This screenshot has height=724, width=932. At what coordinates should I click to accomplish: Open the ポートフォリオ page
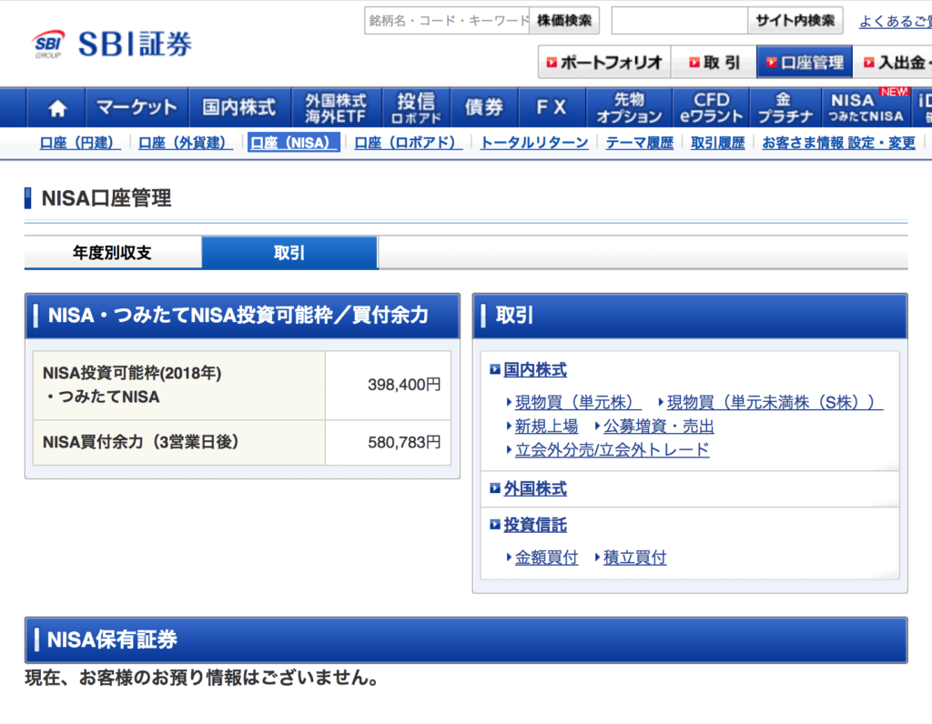pos(604,63)
